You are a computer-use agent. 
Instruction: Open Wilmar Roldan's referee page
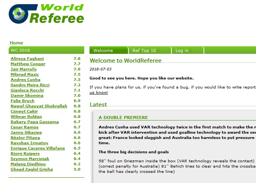(x=26, y=117)
